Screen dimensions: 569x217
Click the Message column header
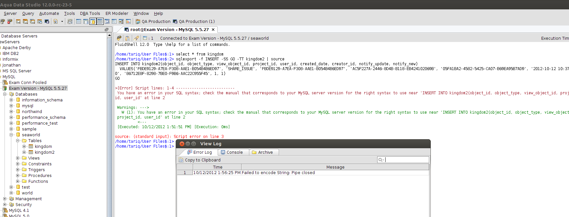click(x=335, y=167)
